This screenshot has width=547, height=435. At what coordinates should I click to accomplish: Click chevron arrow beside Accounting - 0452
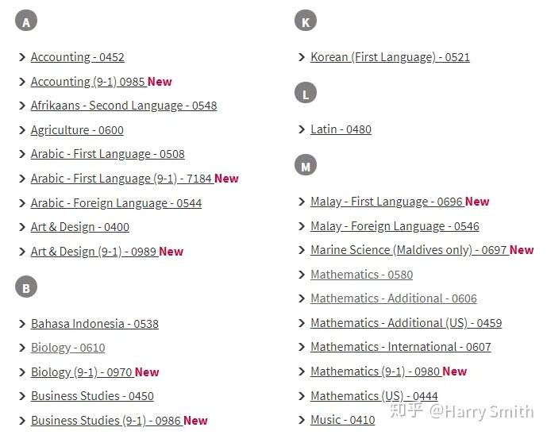pyautogui.click(x=22, y=57)
